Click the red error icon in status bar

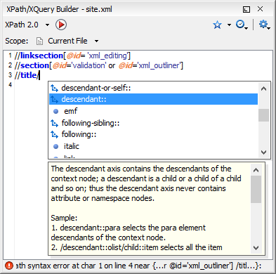[9, 266]
